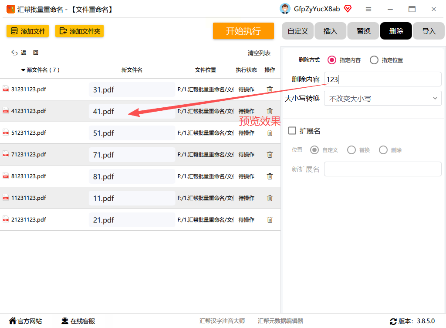Viewport: 446px width, 328px height.
Task: Open online customer service
Action: point(78,321)
